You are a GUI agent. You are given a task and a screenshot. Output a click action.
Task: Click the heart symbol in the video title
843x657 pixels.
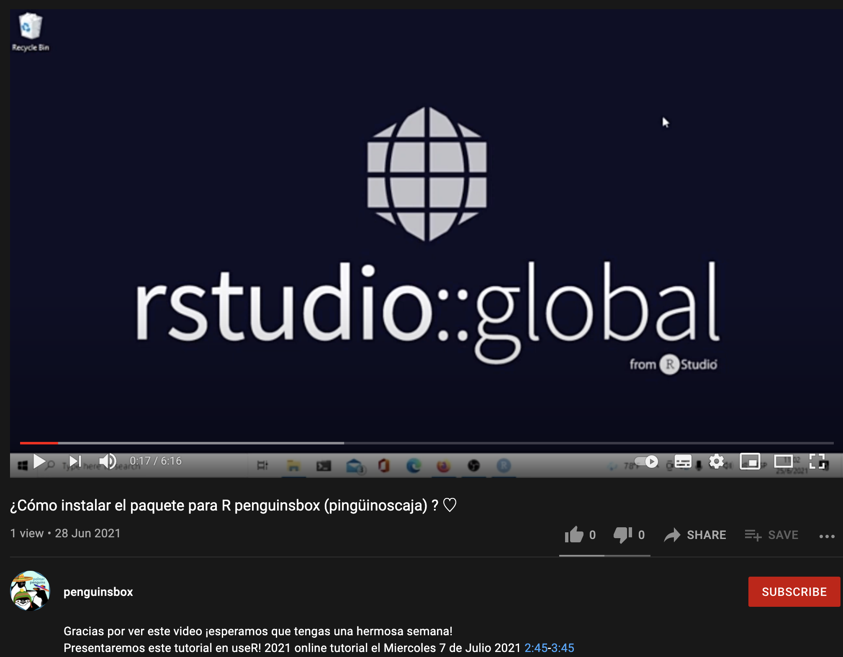(x=450, y=505)
